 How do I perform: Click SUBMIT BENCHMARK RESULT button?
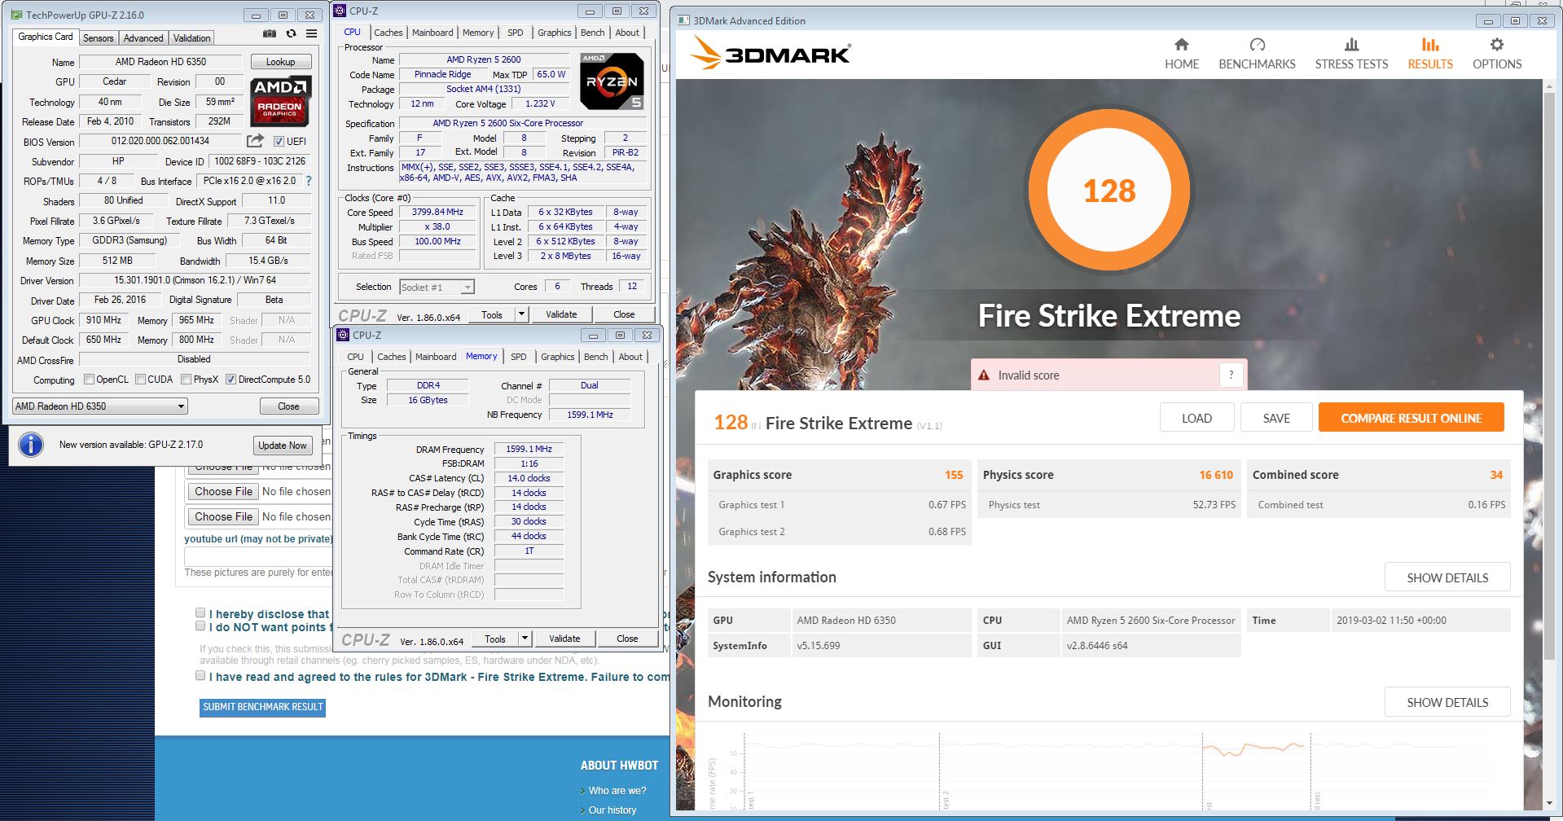[x=263, y=707]
